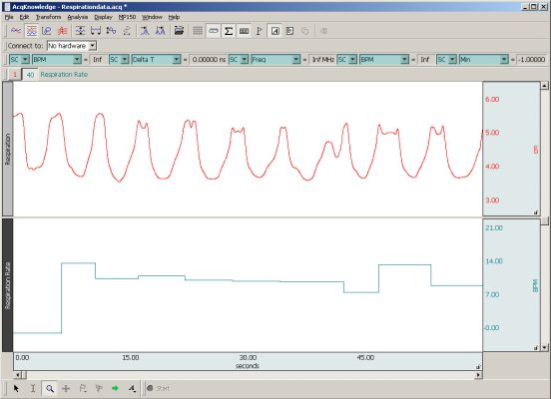Click event marker tool with flag
The image size is (551, 399).
83,388
